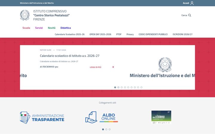Select second Collegamenti utili carousel dot
This screenshot has width=215, height=134.
(106, 129)
